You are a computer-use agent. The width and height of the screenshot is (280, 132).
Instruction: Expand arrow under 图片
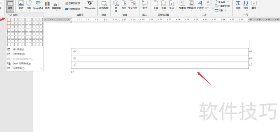coord(21,11)
